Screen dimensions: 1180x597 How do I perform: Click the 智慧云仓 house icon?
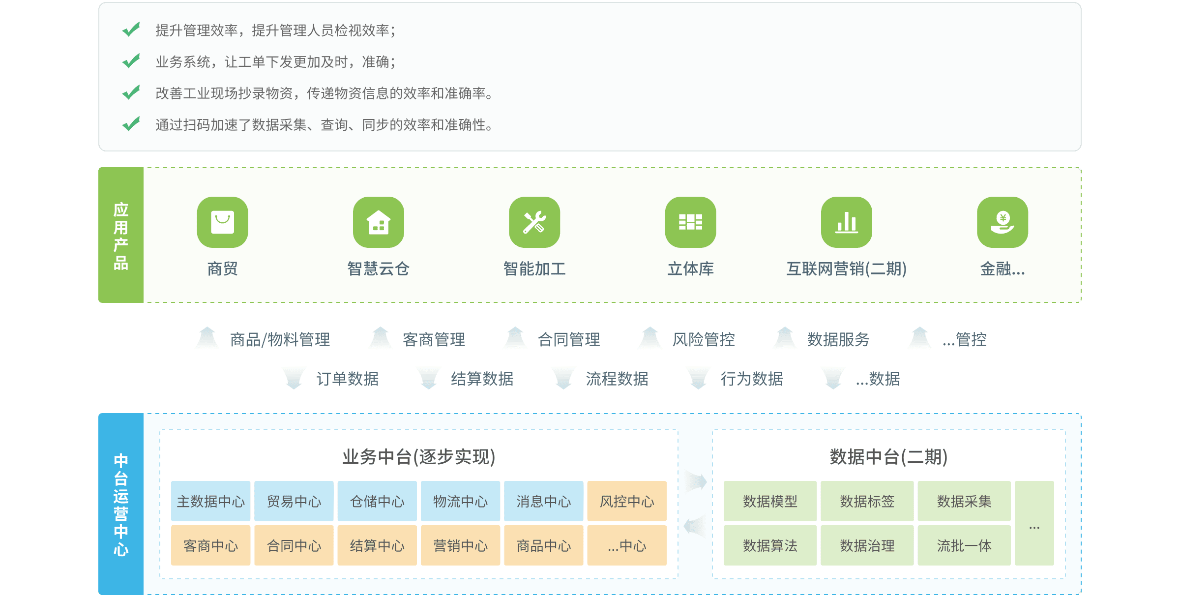378,222
